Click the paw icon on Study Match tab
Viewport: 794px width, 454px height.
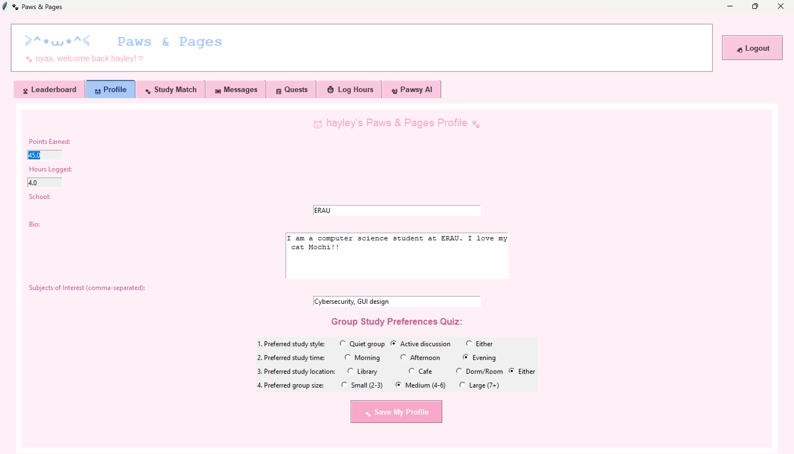pyautogui.click(x=148, y=91)
